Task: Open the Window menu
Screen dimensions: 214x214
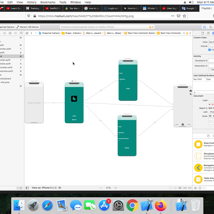Action: (x=76, y=2)
